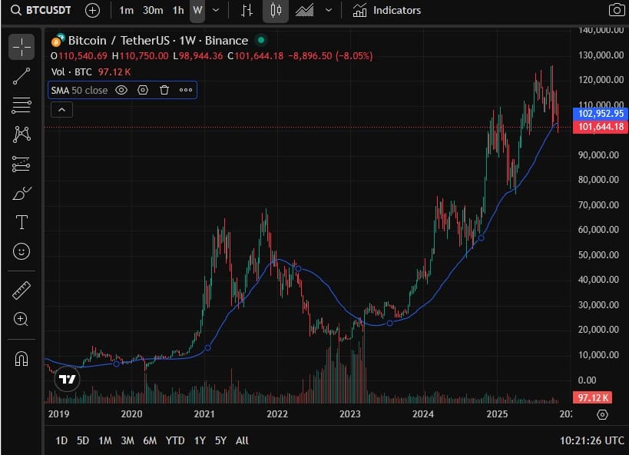Select the XABCD pattern tool

[22, 134]
